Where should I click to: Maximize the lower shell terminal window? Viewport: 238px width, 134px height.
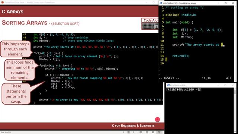tap(225, 85)
